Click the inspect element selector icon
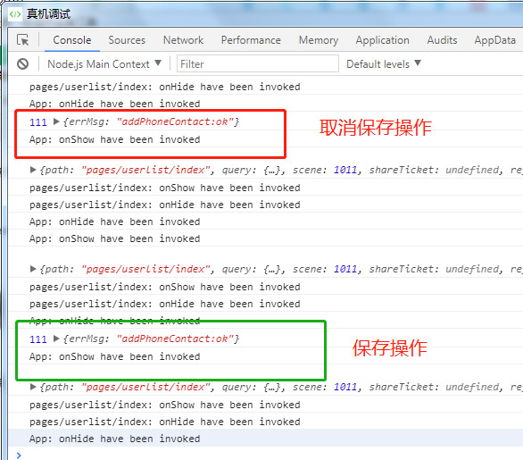Viewport: 523px width, 460px height. point(22,40)
